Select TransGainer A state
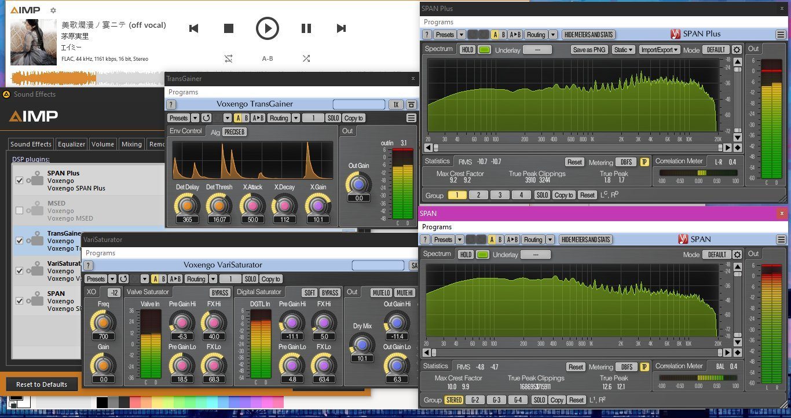The width and height of the screenshot is (791, 418). coord(237,118)
